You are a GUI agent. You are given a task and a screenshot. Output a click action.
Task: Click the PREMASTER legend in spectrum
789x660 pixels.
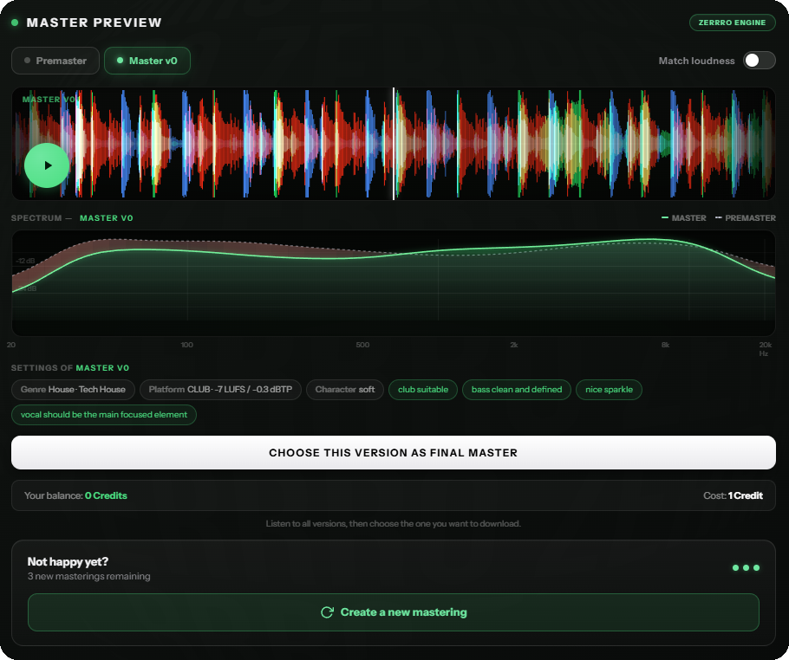coord(746,218)
